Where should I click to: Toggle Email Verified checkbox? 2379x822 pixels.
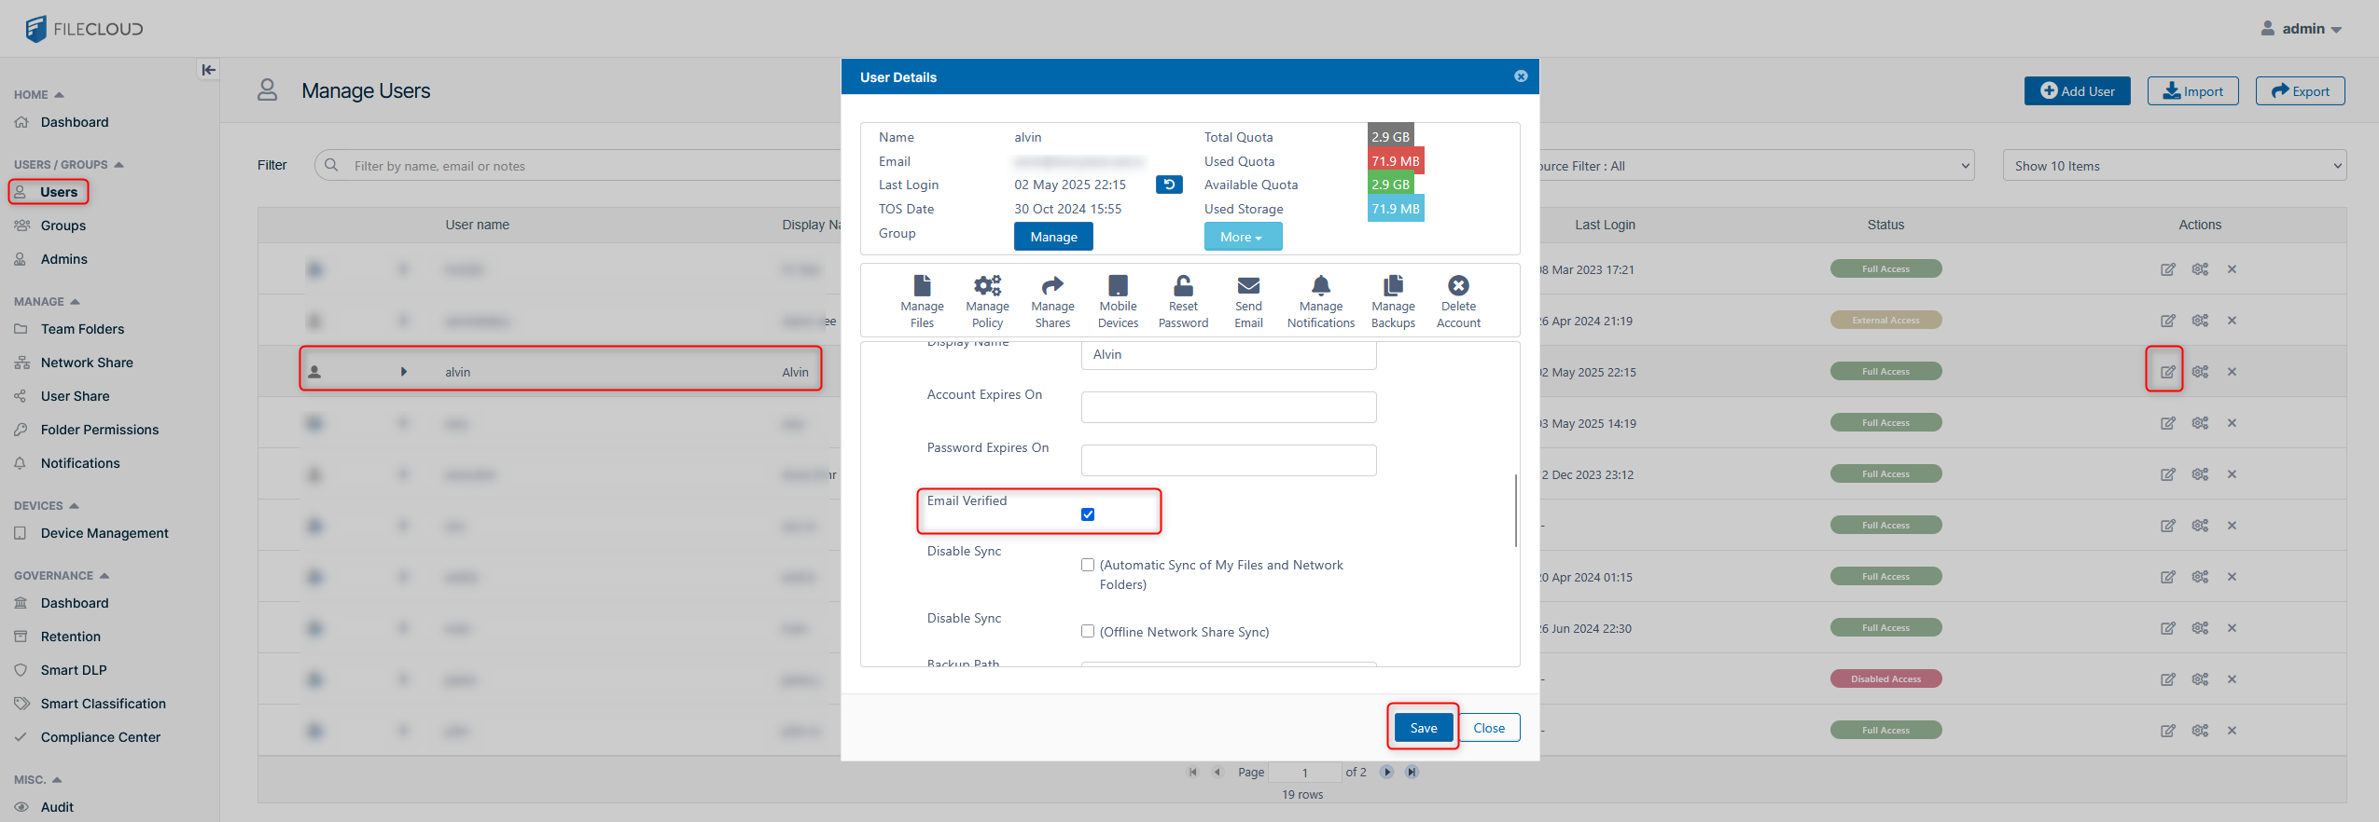(x=1088, y=514)
